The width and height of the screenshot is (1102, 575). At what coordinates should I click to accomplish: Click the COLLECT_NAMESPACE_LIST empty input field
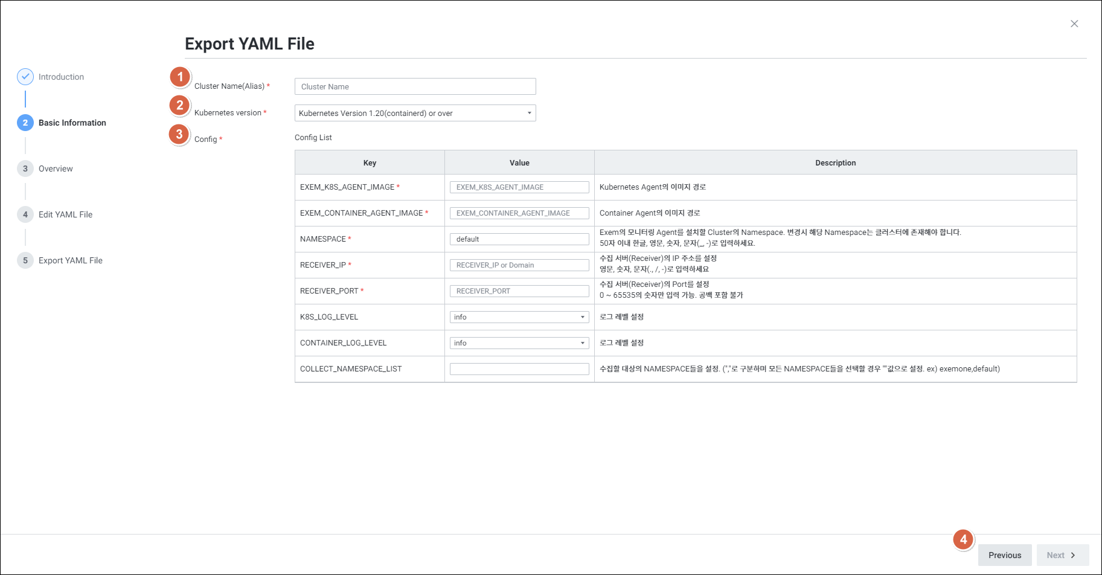[519, 369]
